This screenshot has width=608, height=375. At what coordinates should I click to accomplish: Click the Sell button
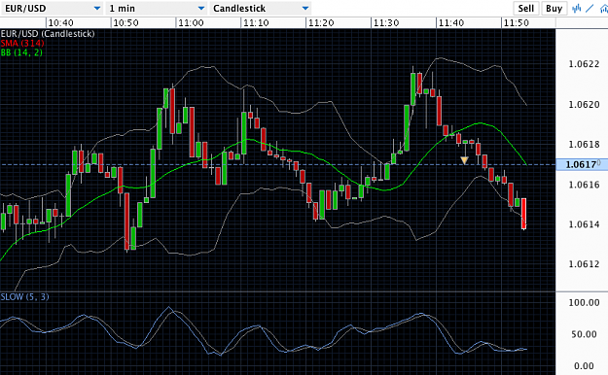point(525,8)
